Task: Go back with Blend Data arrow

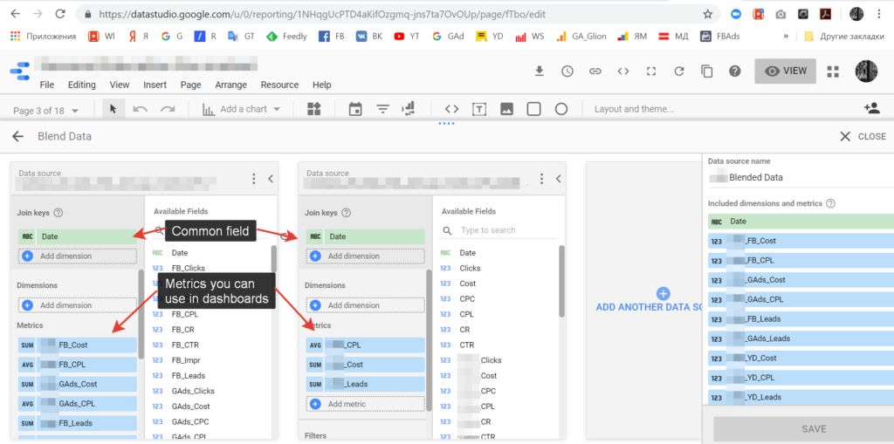Action: click(17, 136)
